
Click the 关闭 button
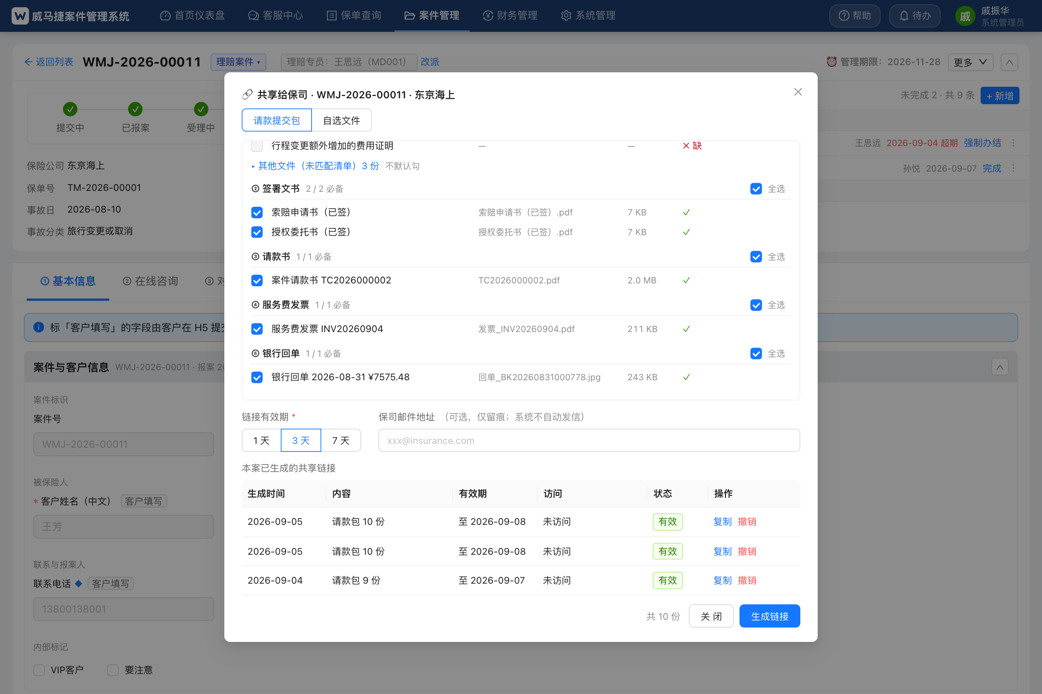(711, 616)
